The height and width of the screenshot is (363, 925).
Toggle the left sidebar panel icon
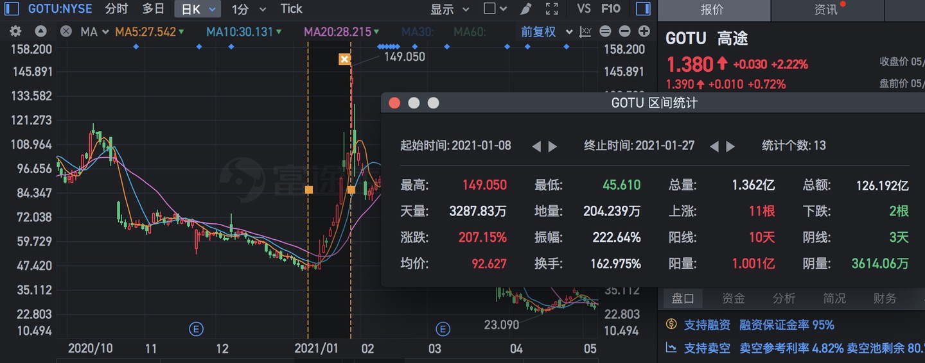coord(12,9)
